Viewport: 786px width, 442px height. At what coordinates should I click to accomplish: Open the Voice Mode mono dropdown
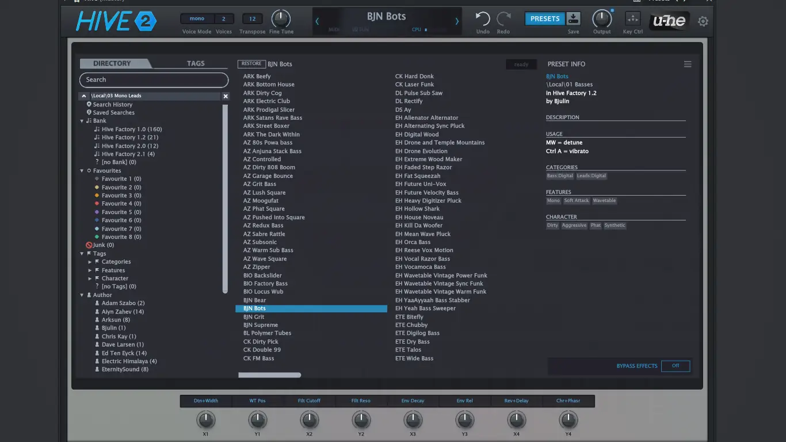pyautogui.click(x=197, y=19)
